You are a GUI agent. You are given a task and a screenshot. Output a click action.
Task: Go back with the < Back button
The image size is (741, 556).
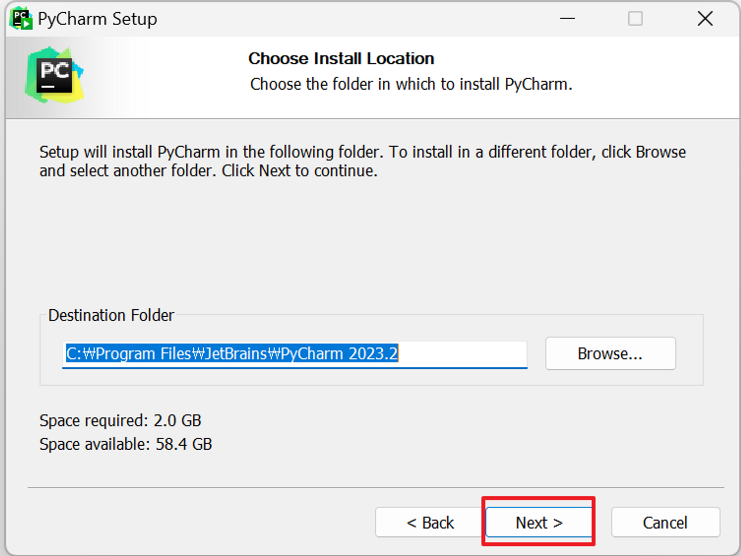tap(430, 523)
